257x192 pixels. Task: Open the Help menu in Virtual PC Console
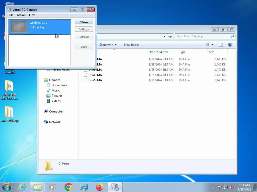(32, 15)
